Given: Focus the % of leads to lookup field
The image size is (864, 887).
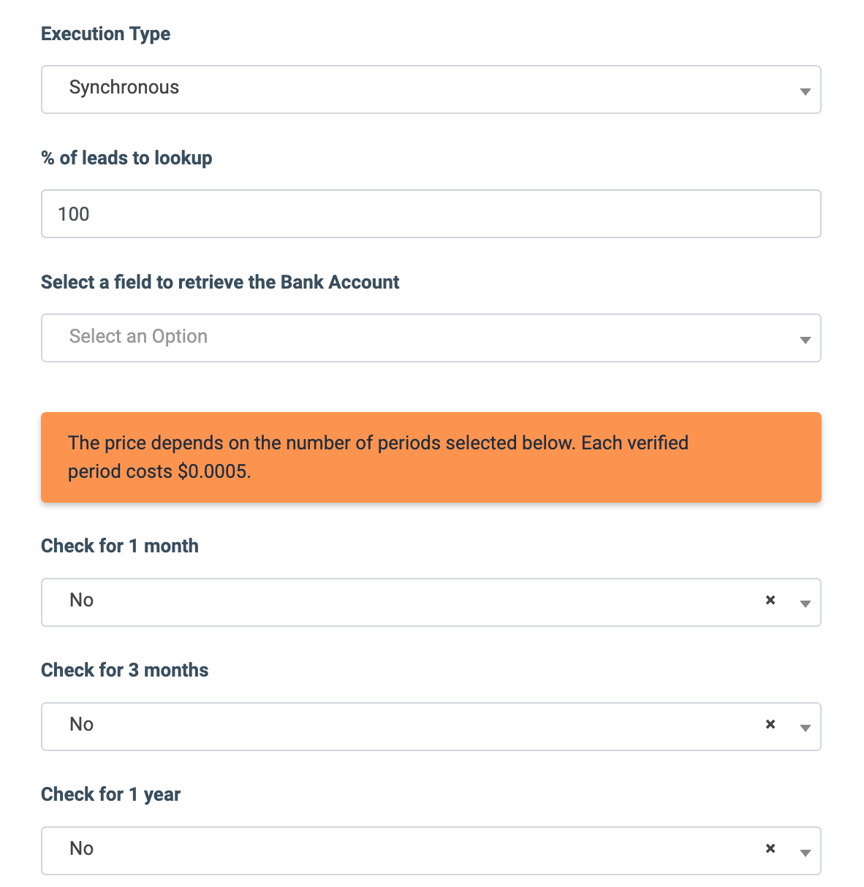Looking at the screenshot, I should (431, 214).
